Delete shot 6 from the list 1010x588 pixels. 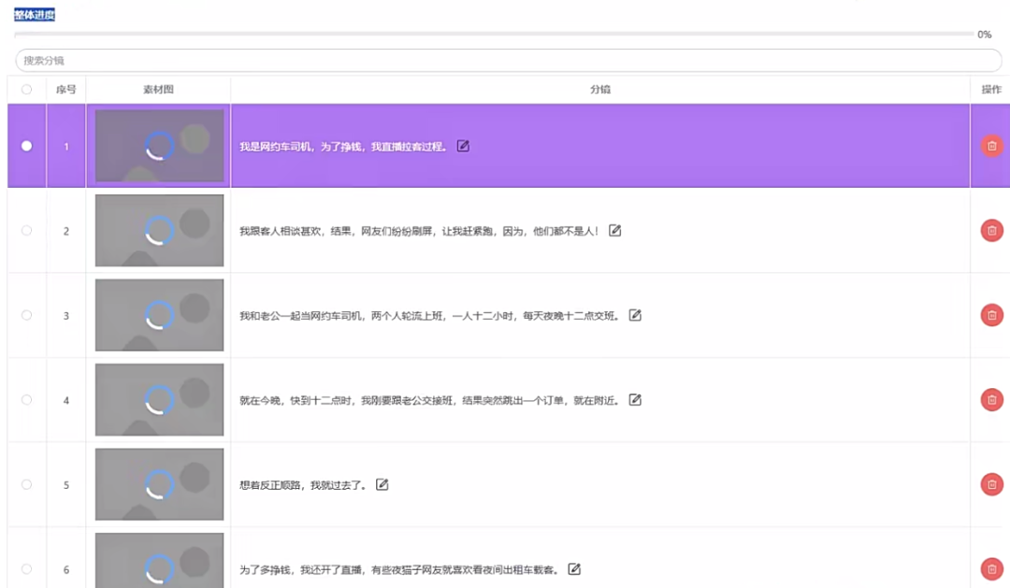990,568
